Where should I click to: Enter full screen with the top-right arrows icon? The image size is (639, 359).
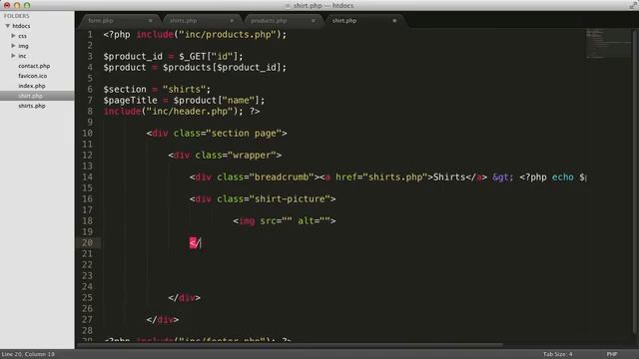tap(633, 5)
